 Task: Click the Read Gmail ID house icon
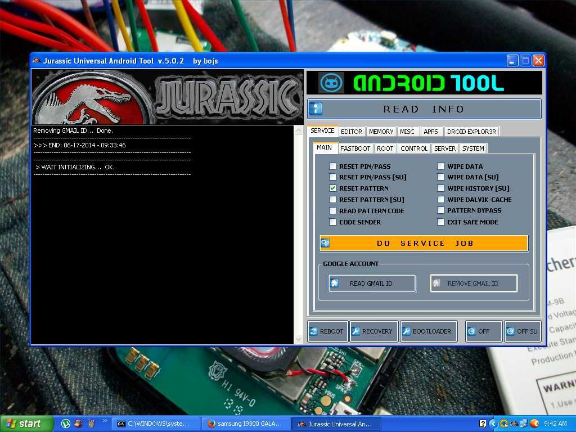tap(335, 283)
